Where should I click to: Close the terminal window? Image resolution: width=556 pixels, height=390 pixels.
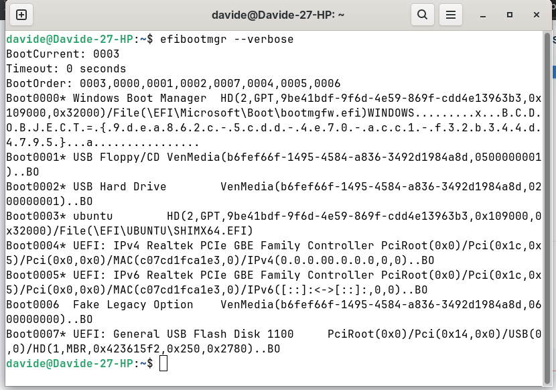click(537, 15)
